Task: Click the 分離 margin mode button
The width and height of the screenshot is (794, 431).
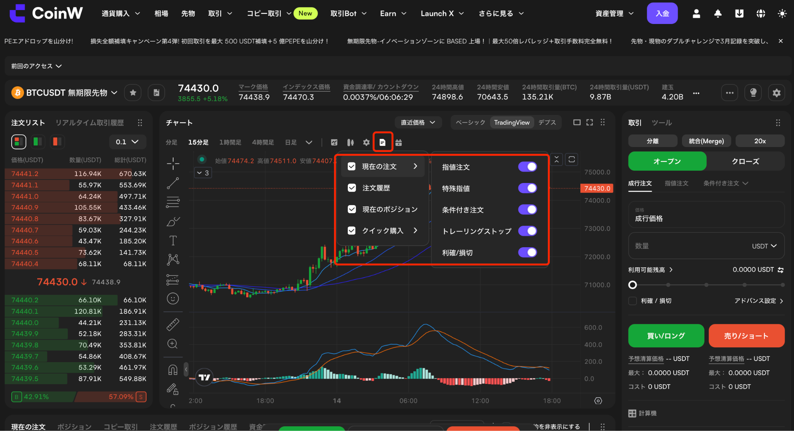Action: (652, 141)
